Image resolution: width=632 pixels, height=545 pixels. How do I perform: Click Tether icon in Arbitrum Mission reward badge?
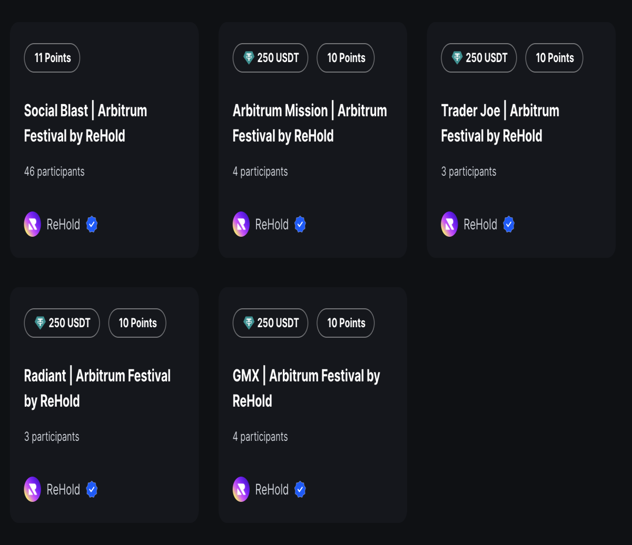tap(249, 58)
